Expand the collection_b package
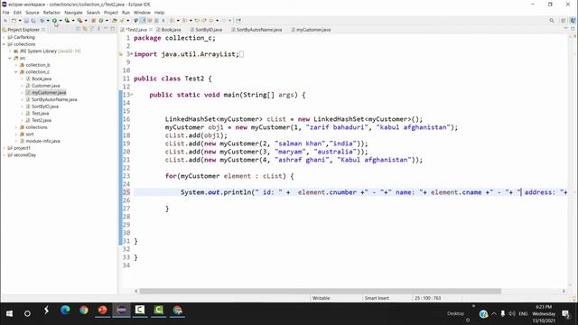 pyautogui.click(x=16, y=65)
